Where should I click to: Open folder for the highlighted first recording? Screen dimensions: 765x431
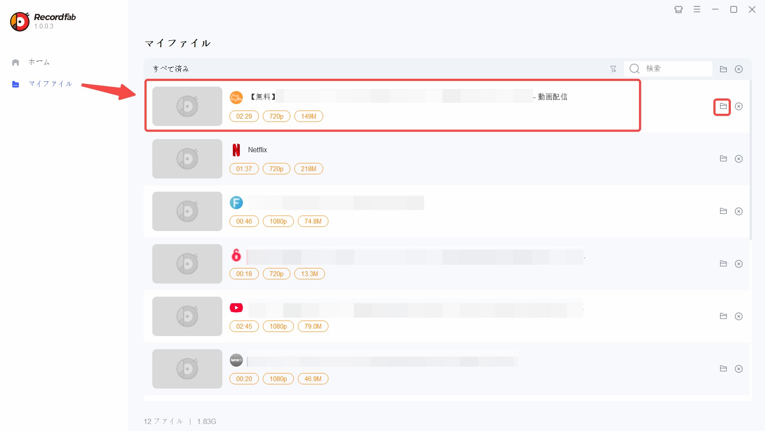tap(723, 106)
